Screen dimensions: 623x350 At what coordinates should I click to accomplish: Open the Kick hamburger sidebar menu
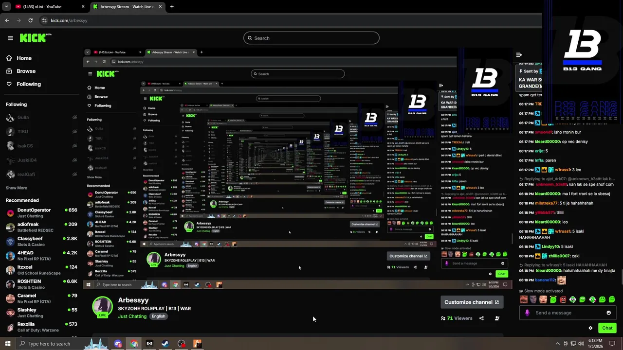point(10,38)
